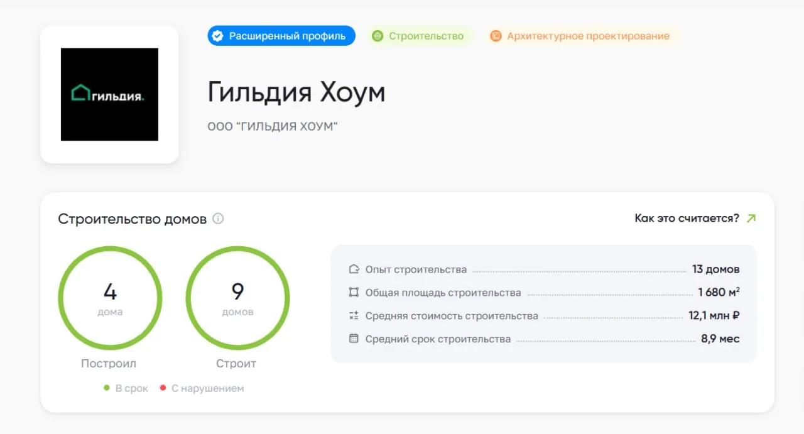Select the Строительство category tag
Image resolution: width=804 pixels, height=434 pixels.
click(418, 36)
